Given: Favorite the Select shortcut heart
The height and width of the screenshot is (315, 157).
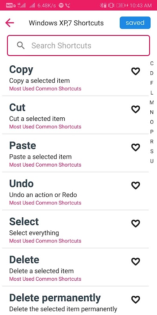Looking at the screenshot, I should [135, 223].
